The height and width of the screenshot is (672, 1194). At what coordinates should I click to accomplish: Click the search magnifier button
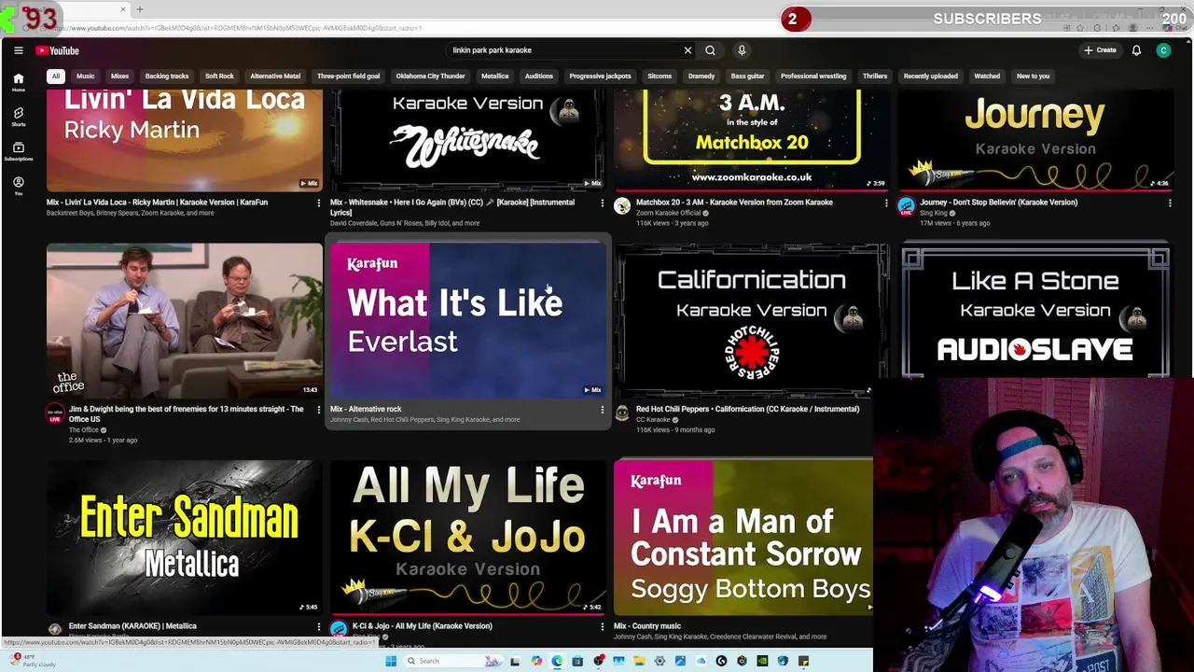pos(710,50)
